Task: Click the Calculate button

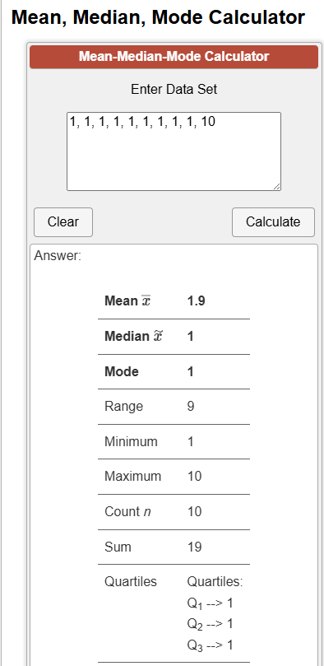Action: [x=273, y=221]
